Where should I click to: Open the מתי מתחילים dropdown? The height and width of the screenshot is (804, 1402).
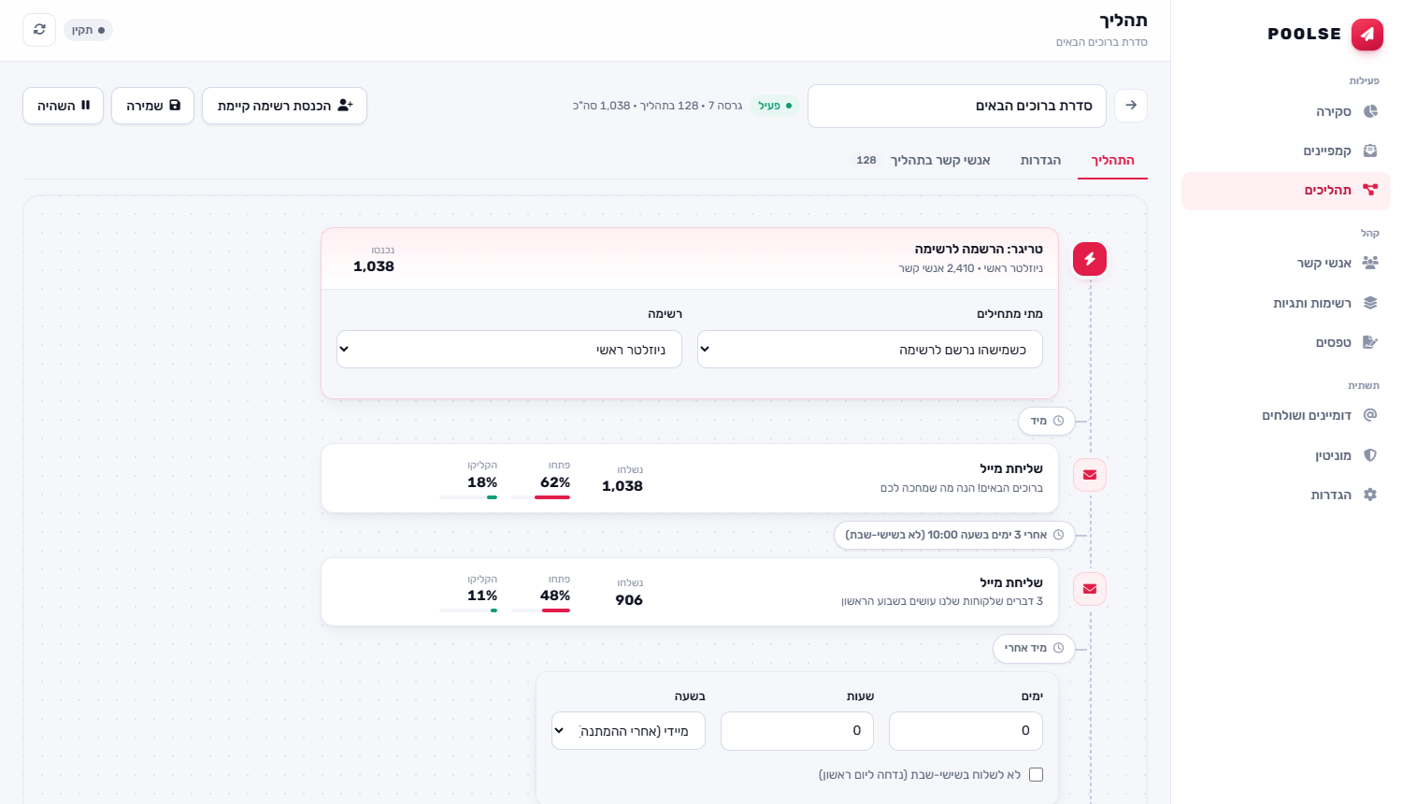coord(870,349)
